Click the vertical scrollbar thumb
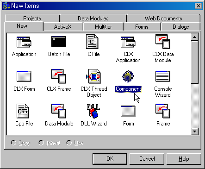 195,63
